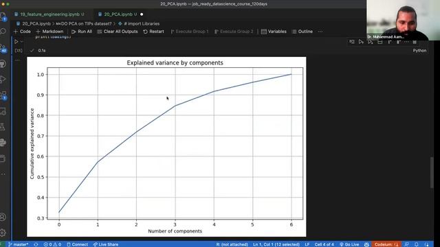
Task: Select the 20_PCA.ipynb tab
Action: click(118, 14)
